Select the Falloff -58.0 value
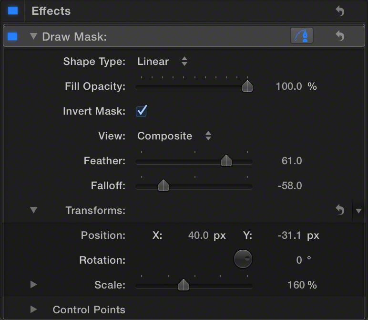This screenshot has height=320, width=368. (x=290, y=186)
